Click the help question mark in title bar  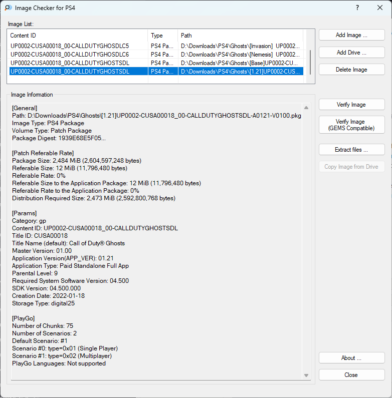(x=357, y=8)
